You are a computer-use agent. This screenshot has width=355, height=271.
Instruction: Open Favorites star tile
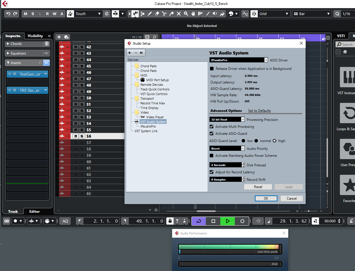point(347,185)
